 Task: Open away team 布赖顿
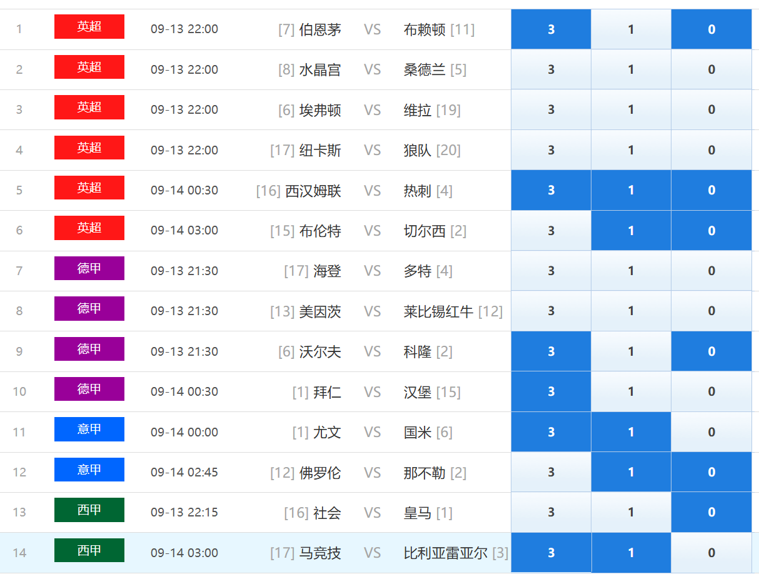425,29
